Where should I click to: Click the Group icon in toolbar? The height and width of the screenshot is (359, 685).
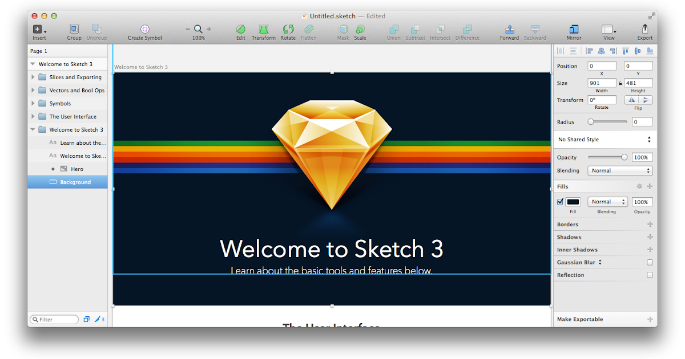pyautogui.click(x=74, y=28)
